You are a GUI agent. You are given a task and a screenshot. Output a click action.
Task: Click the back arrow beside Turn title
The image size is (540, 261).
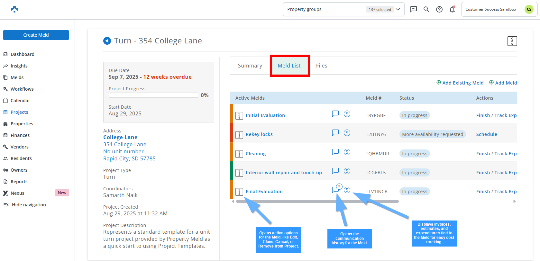[x=107, y=41]
